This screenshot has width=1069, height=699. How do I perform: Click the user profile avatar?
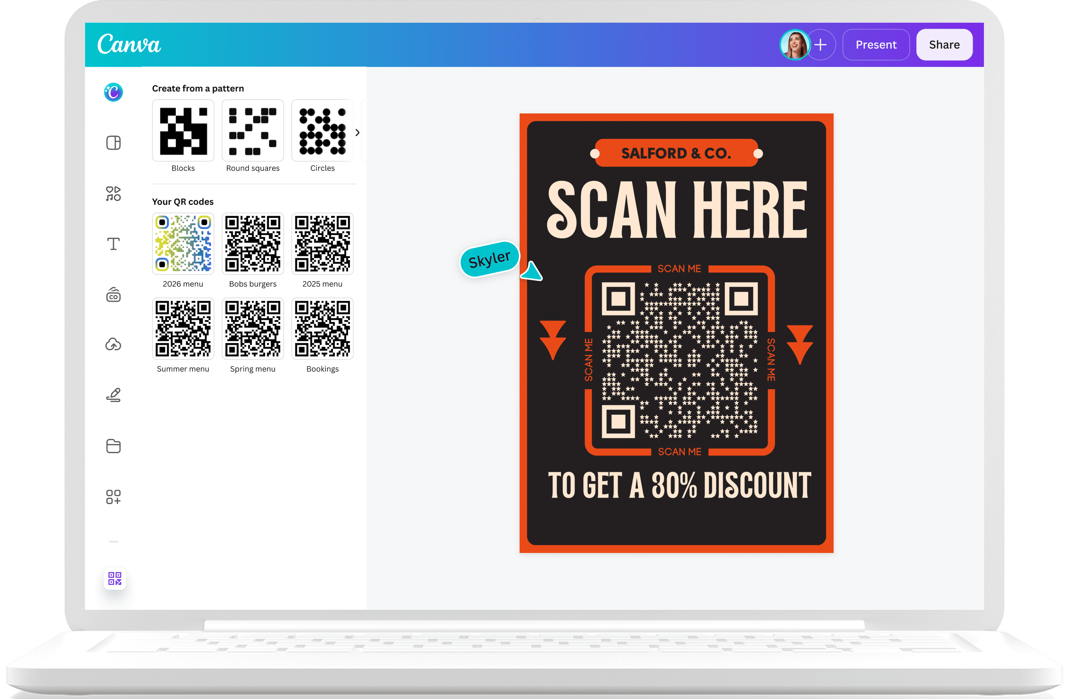795,45
